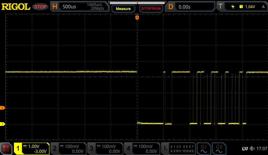Click the LXI network status icon
268x155 pixels.
pos(245,149)
